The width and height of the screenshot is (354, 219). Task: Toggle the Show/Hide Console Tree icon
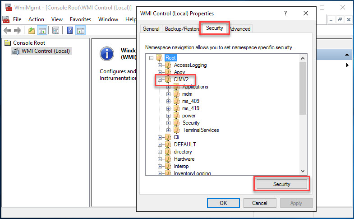42,31
